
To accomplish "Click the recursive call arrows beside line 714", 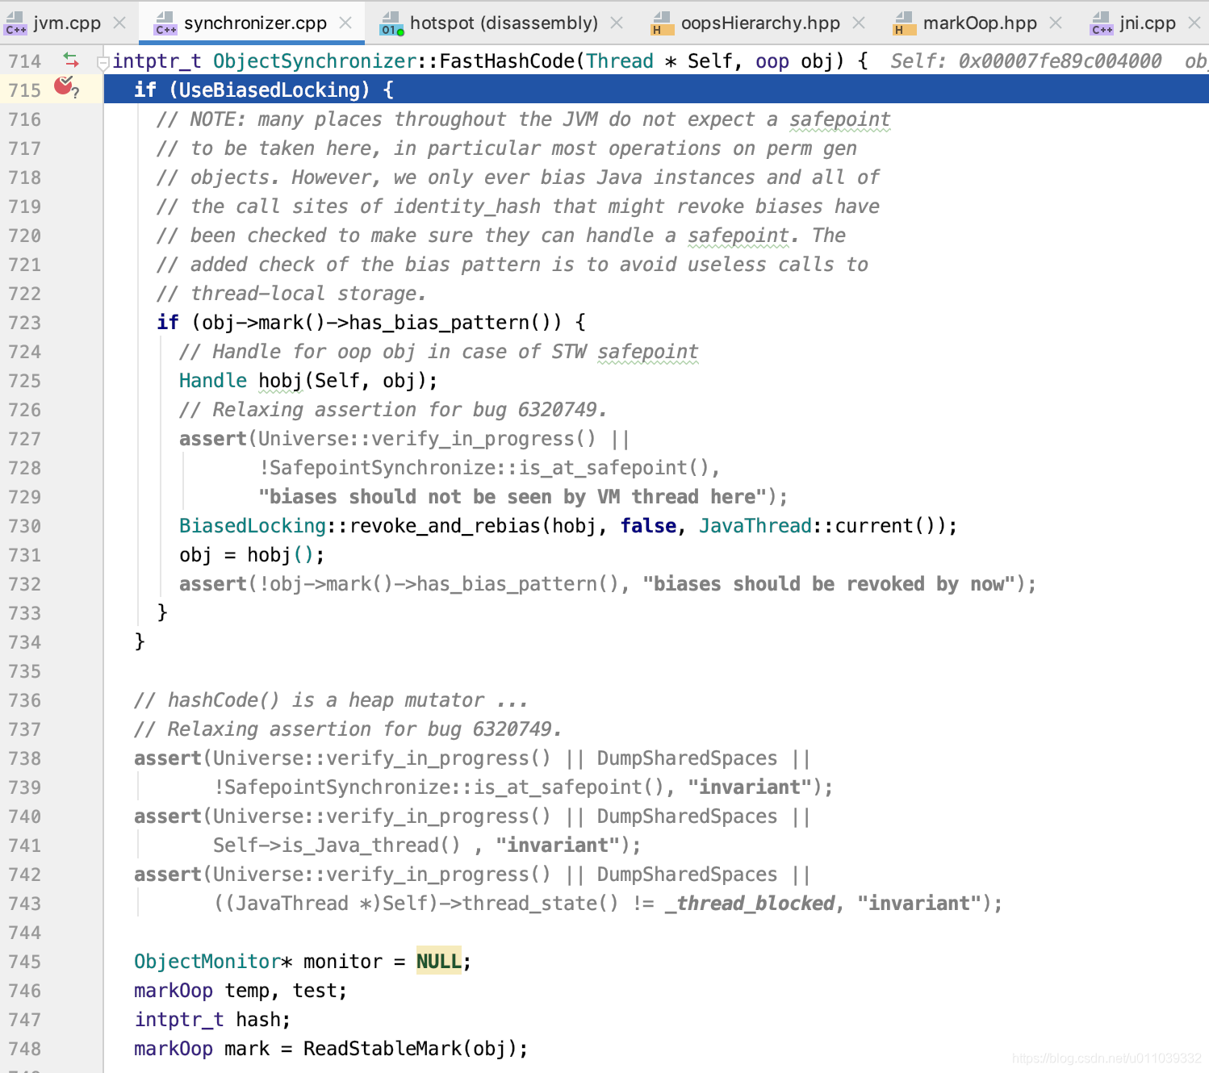I will click(72, 60).
